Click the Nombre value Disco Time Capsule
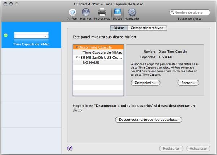217x155 pixels. tap(173, 52)
